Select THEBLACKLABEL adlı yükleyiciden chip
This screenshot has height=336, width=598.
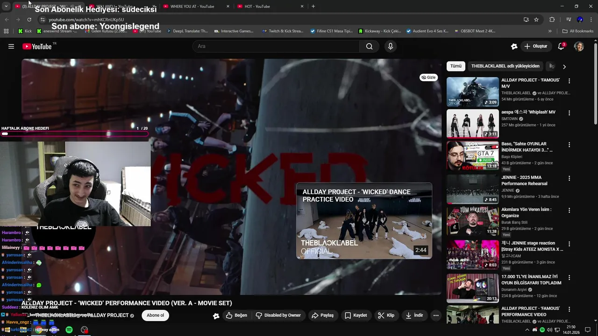(505, 66)
